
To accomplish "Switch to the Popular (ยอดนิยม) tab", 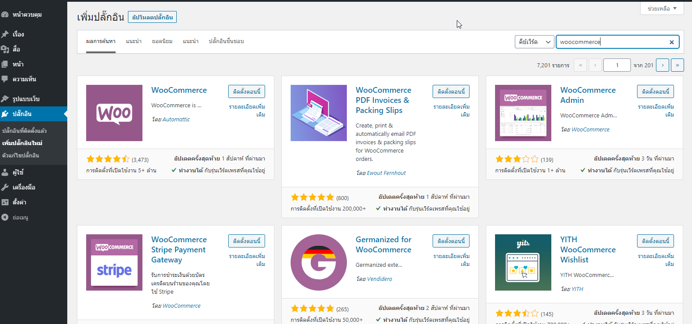I will click(x=162, y=41).
